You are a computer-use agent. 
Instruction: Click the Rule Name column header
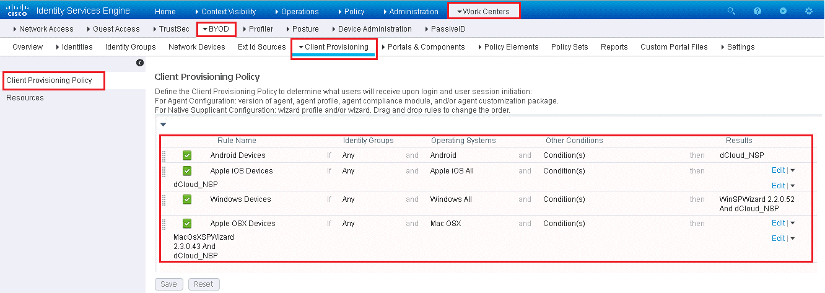(x=237, y=141)
